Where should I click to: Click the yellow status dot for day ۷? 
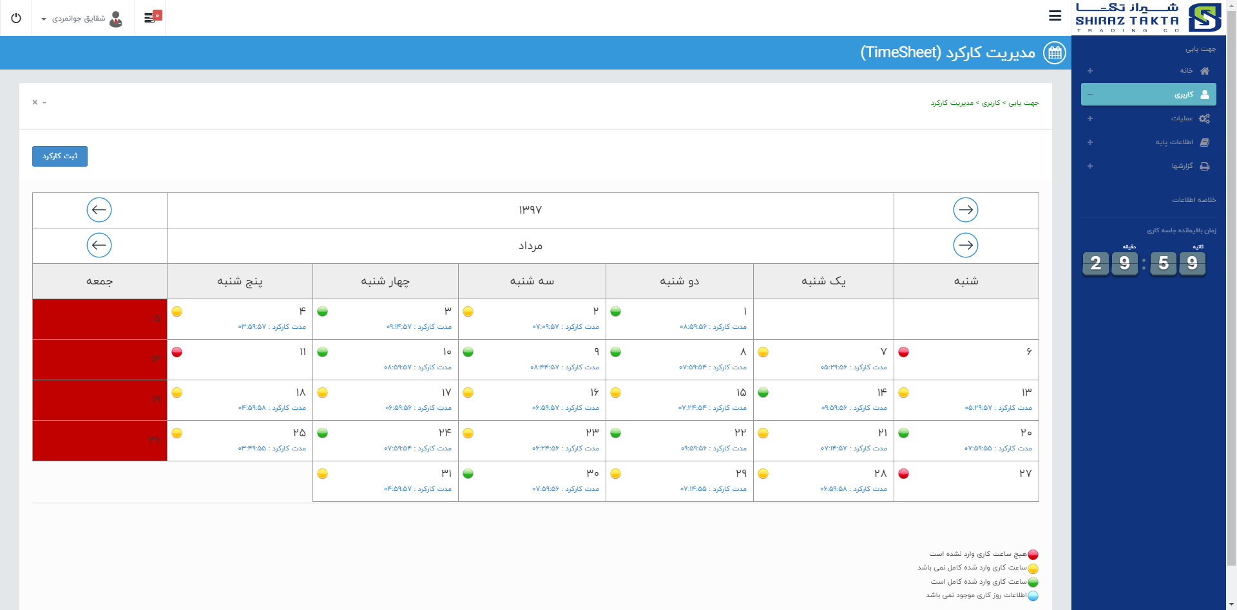click(763, 352)
